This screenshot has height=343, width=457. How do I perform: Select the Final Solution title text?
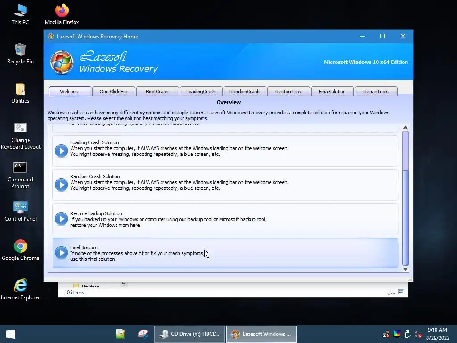point(84,247)
